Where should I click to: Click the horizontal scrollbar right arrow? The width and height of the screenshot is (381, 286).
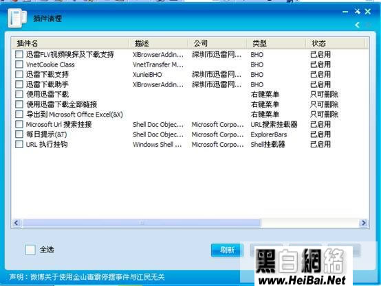[x=364, y=223]
